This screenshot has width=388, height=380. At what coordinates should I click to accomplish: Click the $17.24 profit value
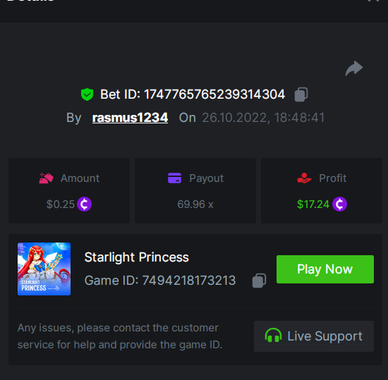(313, 204)
